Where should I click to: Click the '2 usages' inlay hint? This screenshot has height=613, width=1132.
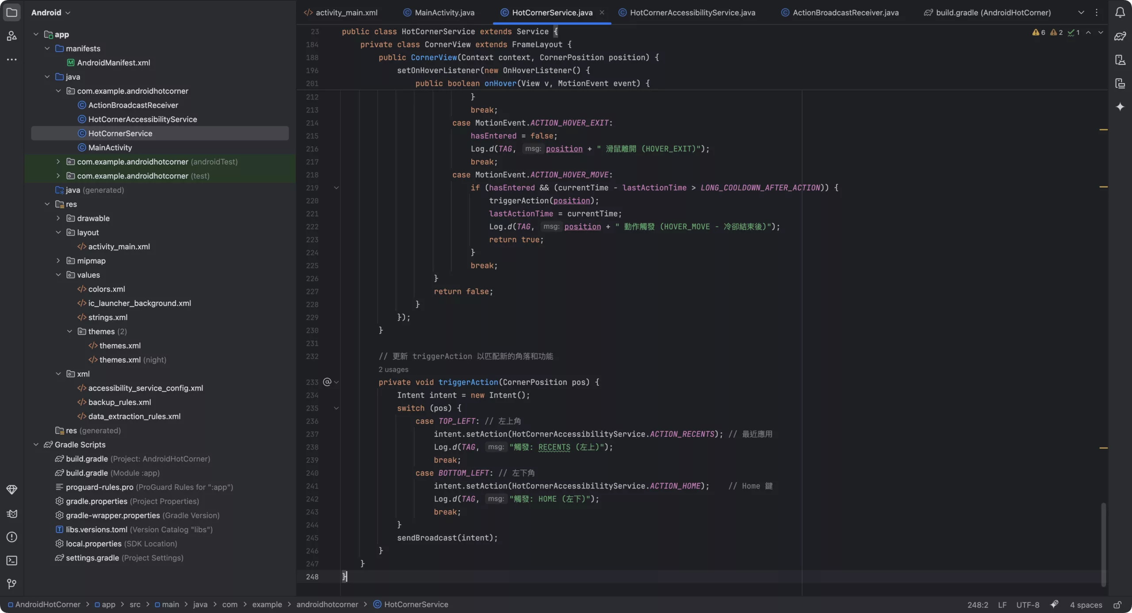coord(393,369)
